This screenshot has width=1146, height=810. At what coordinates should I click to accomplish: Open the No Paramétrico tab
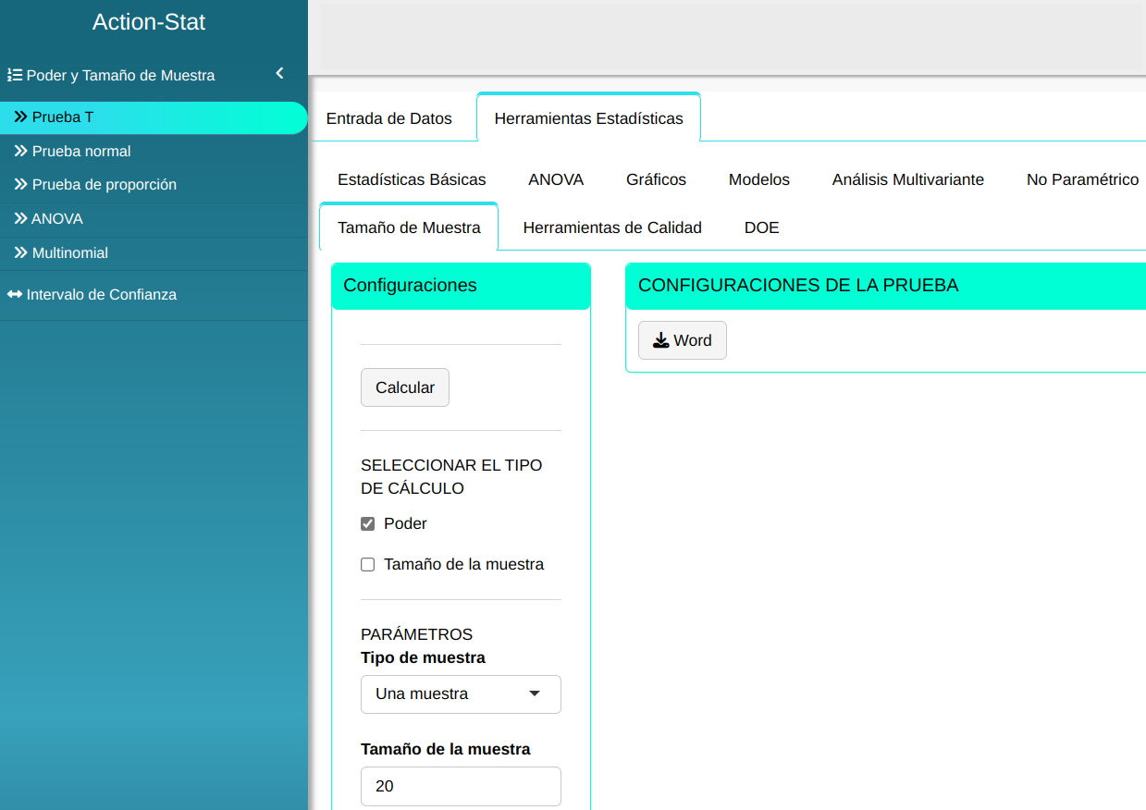tap(1081, 179)
